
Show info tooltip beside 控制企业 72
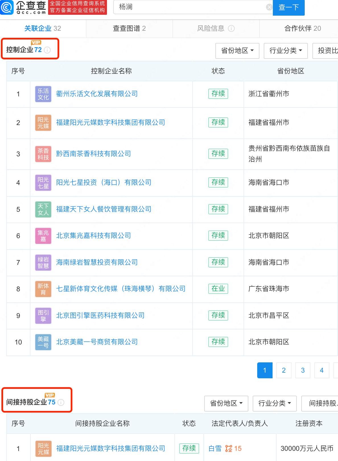click(47, 50)
